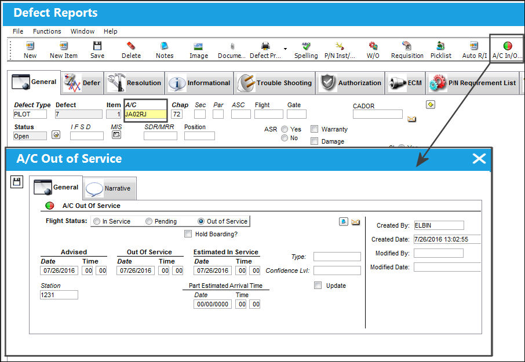This screenshot has height=362, width=525.
Task: Open the Picklist toolbar icon
Action: tap(440, 46)
